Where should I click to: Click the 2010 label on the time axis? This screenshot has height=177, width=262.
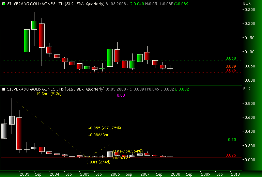(x=235, y=174)
